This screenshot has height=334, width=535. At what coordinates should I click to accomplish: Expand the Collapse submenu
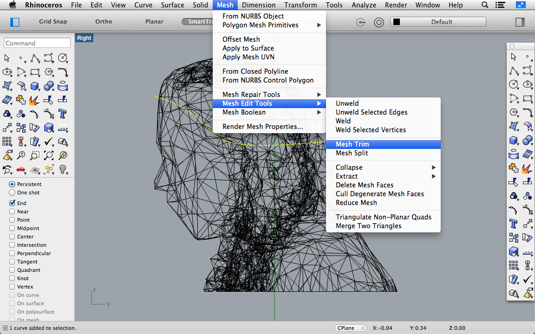pos(383,167)
